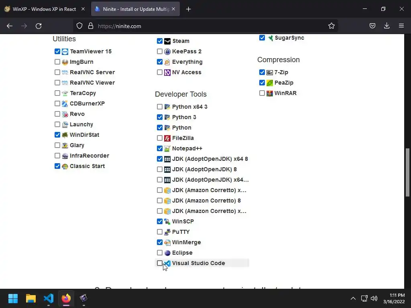Click the WinRAR books icon

click(x=270, y=93)
